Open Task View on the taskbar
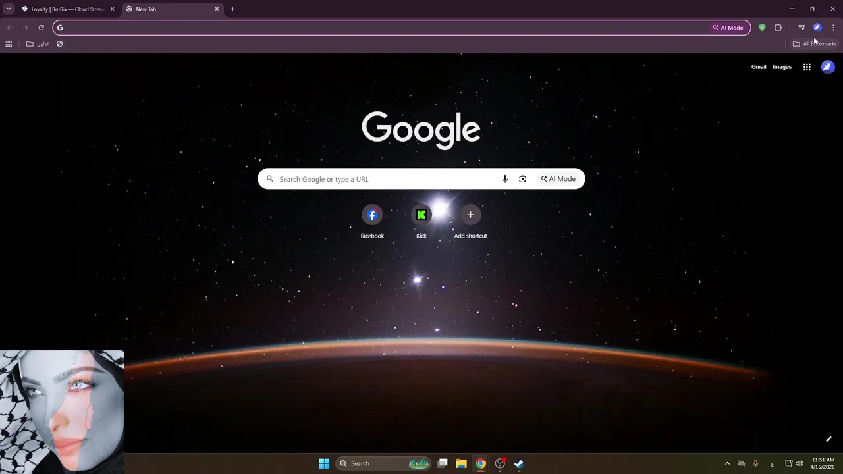843x474 pixels. (x=443, y=463)
